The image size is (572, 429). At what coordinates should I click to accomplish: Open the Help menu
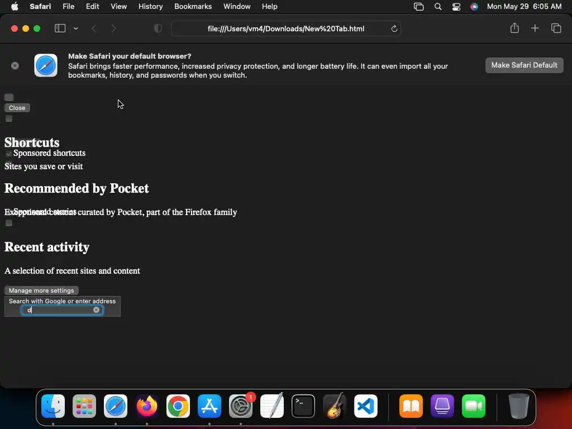coord(270,7)
